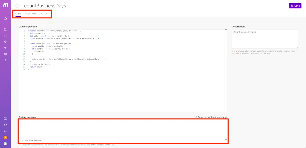Open the orange Help question icon
Screen dimensions: 306x148
pos(5,137)
